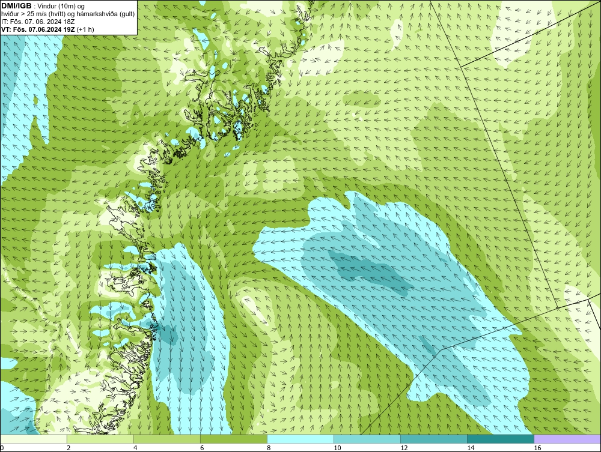Image resolution: width=601 pixels, height=452 pixels.
Task: Click the legend scale label '6'
Action: 202,448
